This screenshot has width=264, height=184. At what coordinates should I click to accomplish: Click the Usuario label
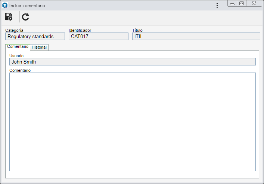click(16, 56)
